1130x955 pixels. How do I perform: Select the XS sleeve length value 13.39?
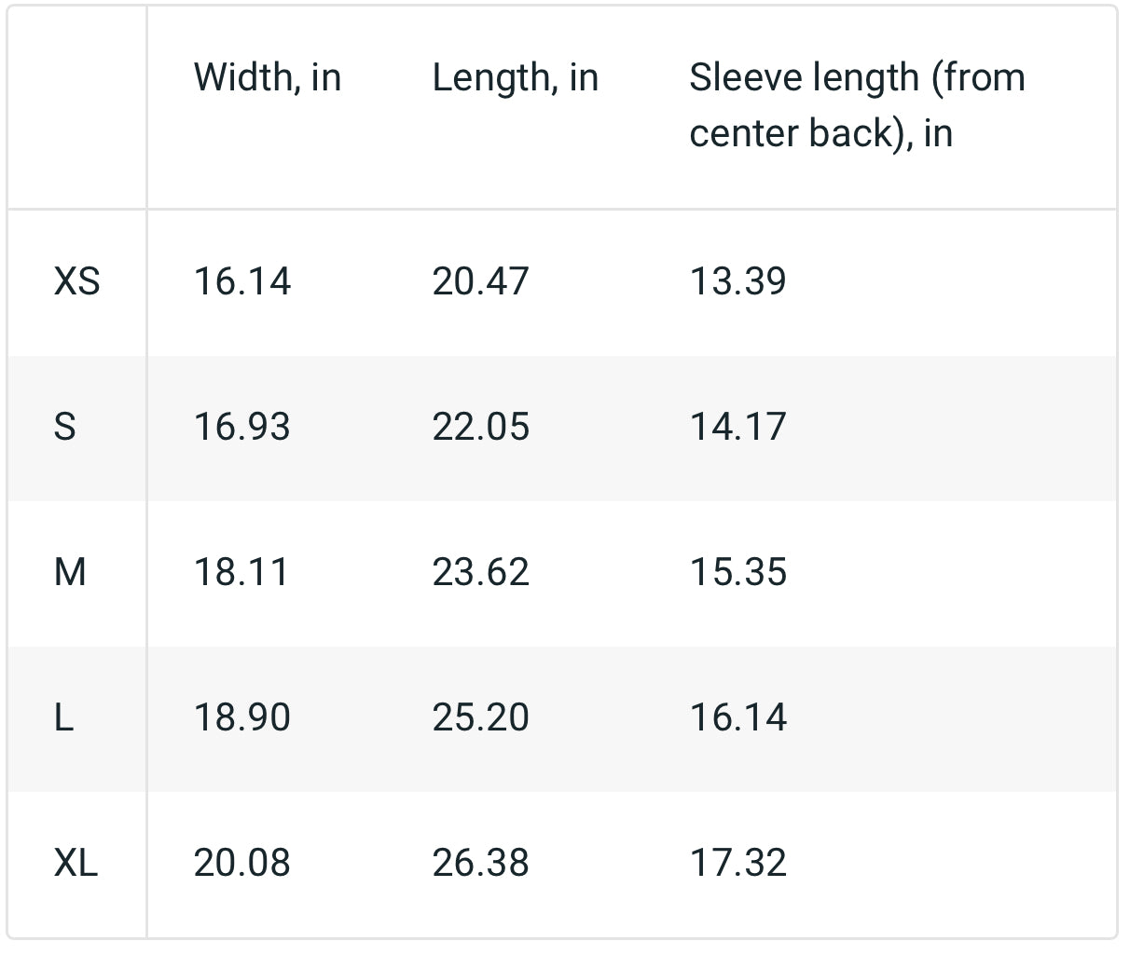coord(737,281)
